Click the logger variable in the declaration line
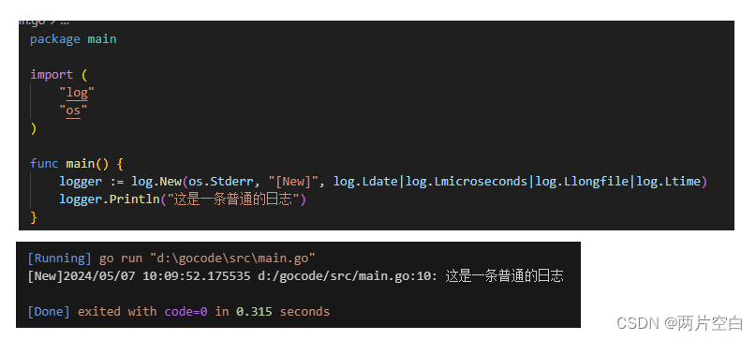This screenshot has height=340, width=756. pyautogui.click(x=81, y=182)
